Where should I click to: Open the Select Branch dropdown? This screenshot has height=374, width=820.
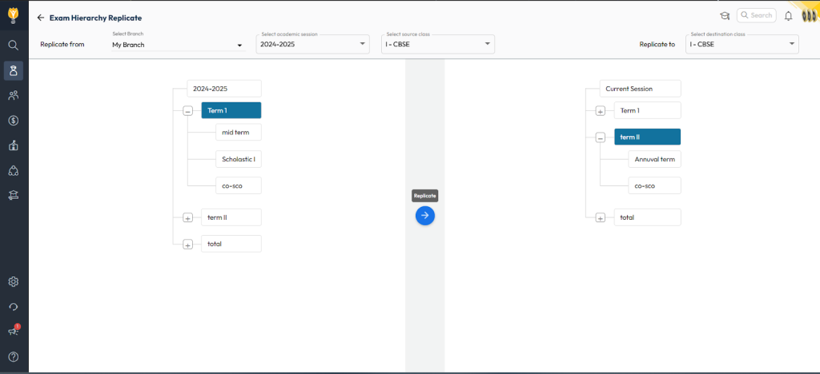[x=176, y=46]
